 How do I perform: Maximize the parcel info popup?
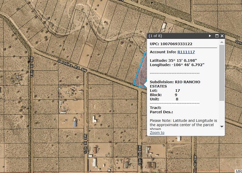pos(217,36)
